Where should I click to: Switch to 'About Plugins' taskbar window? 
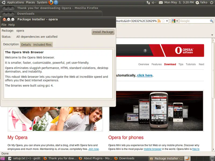tap(95, 159)
